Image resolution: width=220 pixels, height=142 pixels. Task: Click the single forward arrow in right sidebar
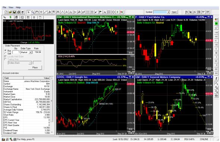216,57
